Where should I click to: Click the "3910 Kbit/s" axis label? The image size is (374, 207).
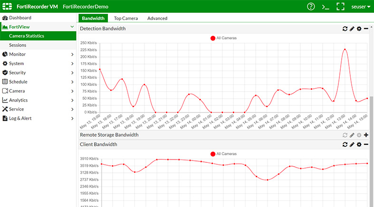(89, 159)
